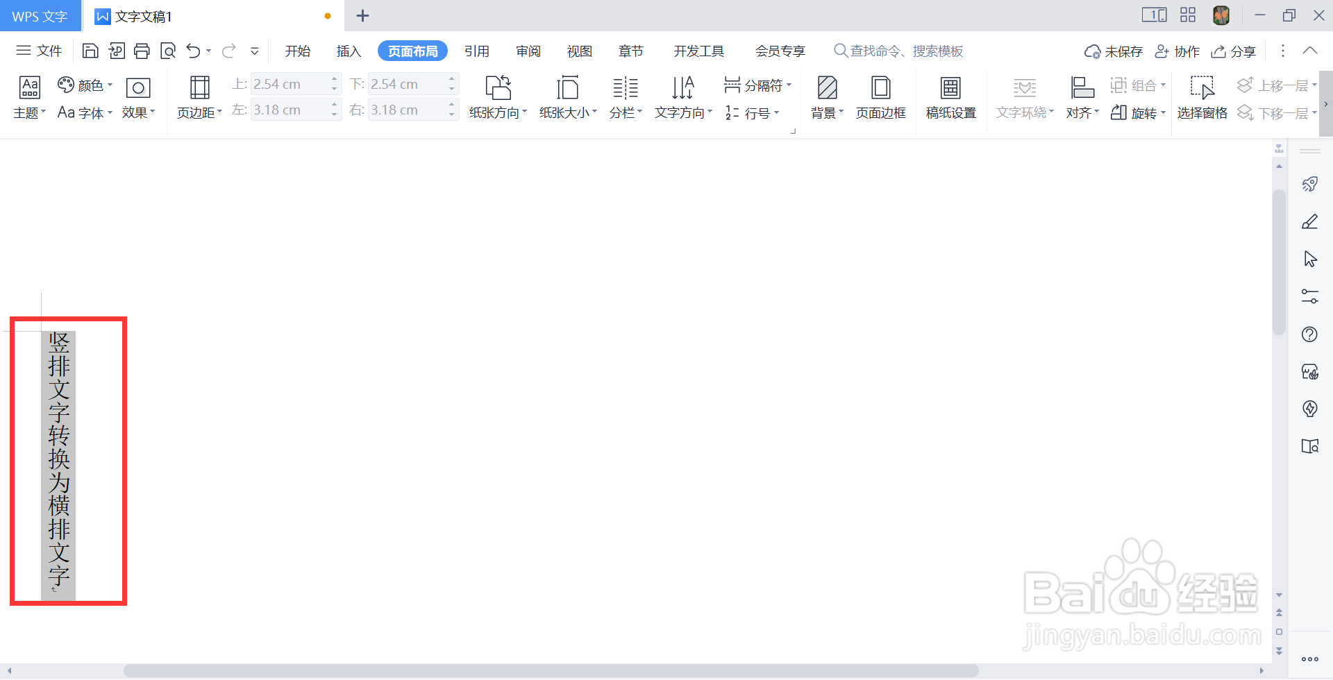Viewport: 1333px width, 680px height.
Task: Switch to the 开发工具 tab
Action: (699, 51)
